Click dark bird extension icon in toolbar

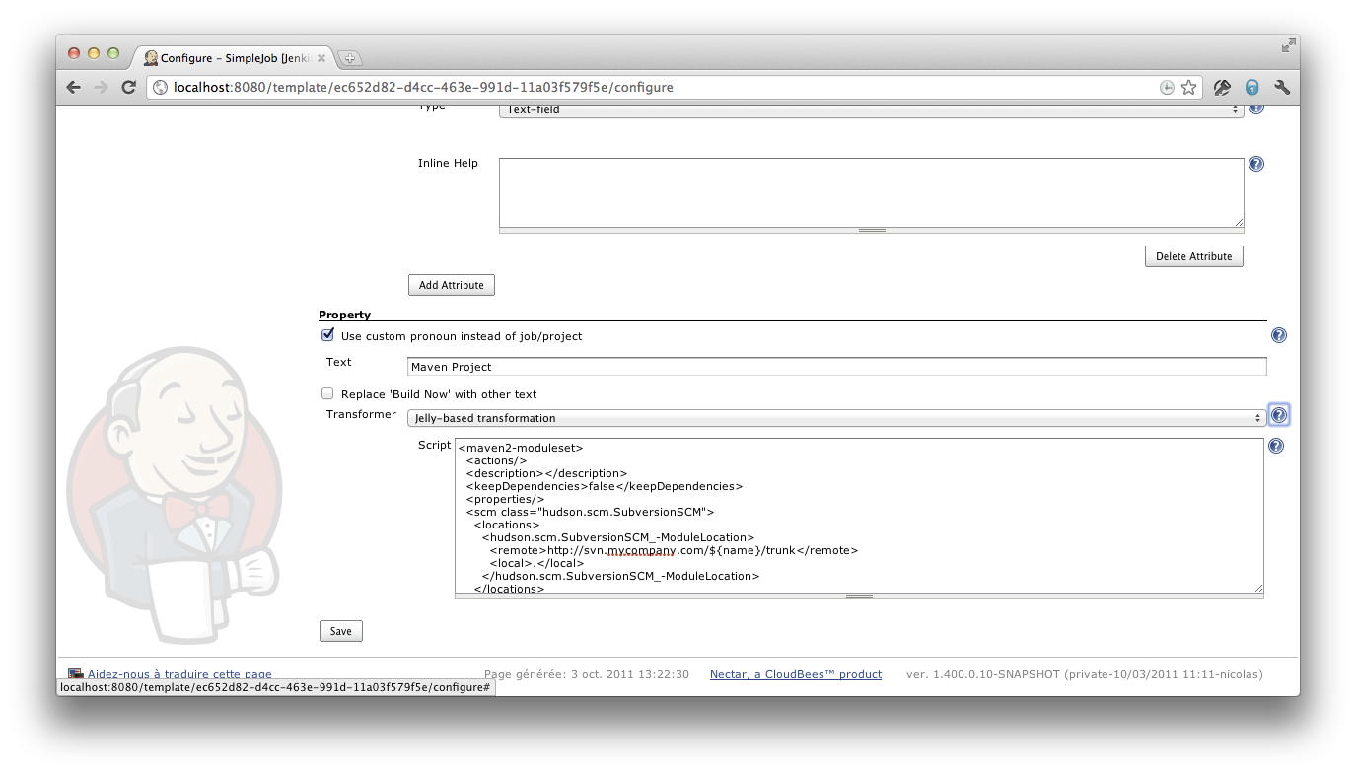click(x=1223, y=87)
